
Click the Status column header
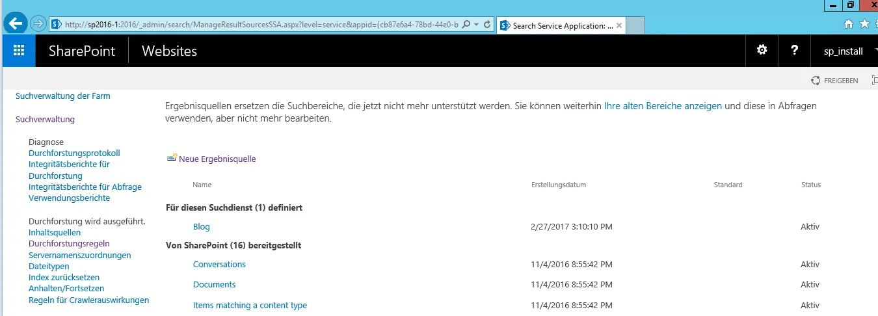pyautogui.click(x=811, y=185)
